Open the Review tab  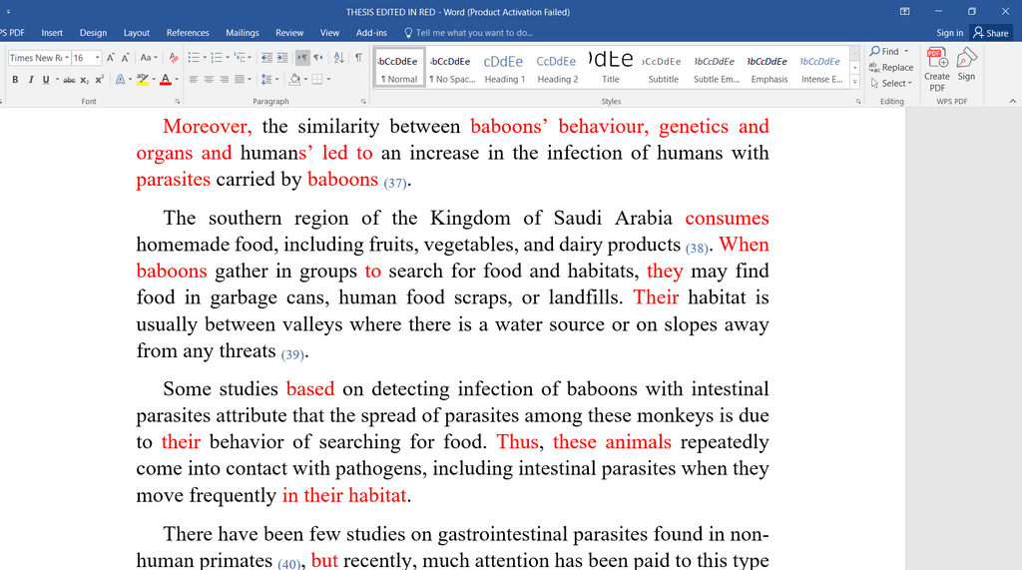coord(289,33)
